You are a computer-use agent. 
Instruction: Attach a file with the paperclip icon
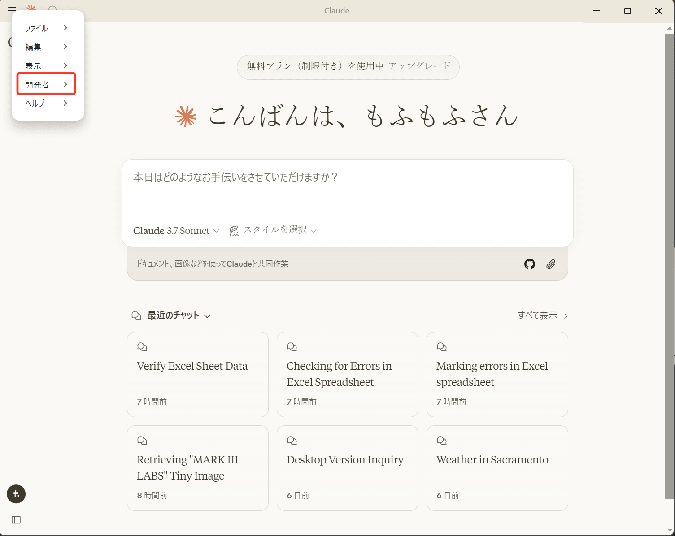tap(551, 264)
